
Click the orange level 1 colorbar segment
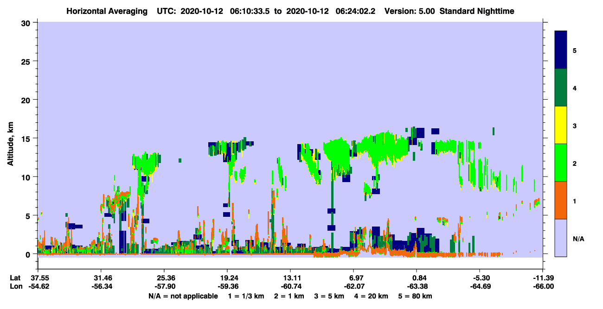(x=561, y=200)
